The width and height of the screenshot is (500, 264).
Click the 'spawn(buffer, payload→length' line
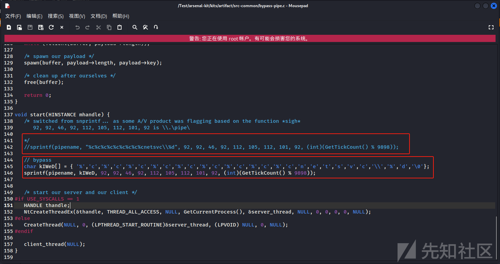point(93,63)
